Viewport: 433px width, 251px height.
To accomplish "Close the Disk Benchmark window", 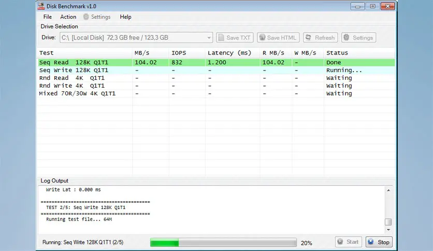I will coord(387,6).
